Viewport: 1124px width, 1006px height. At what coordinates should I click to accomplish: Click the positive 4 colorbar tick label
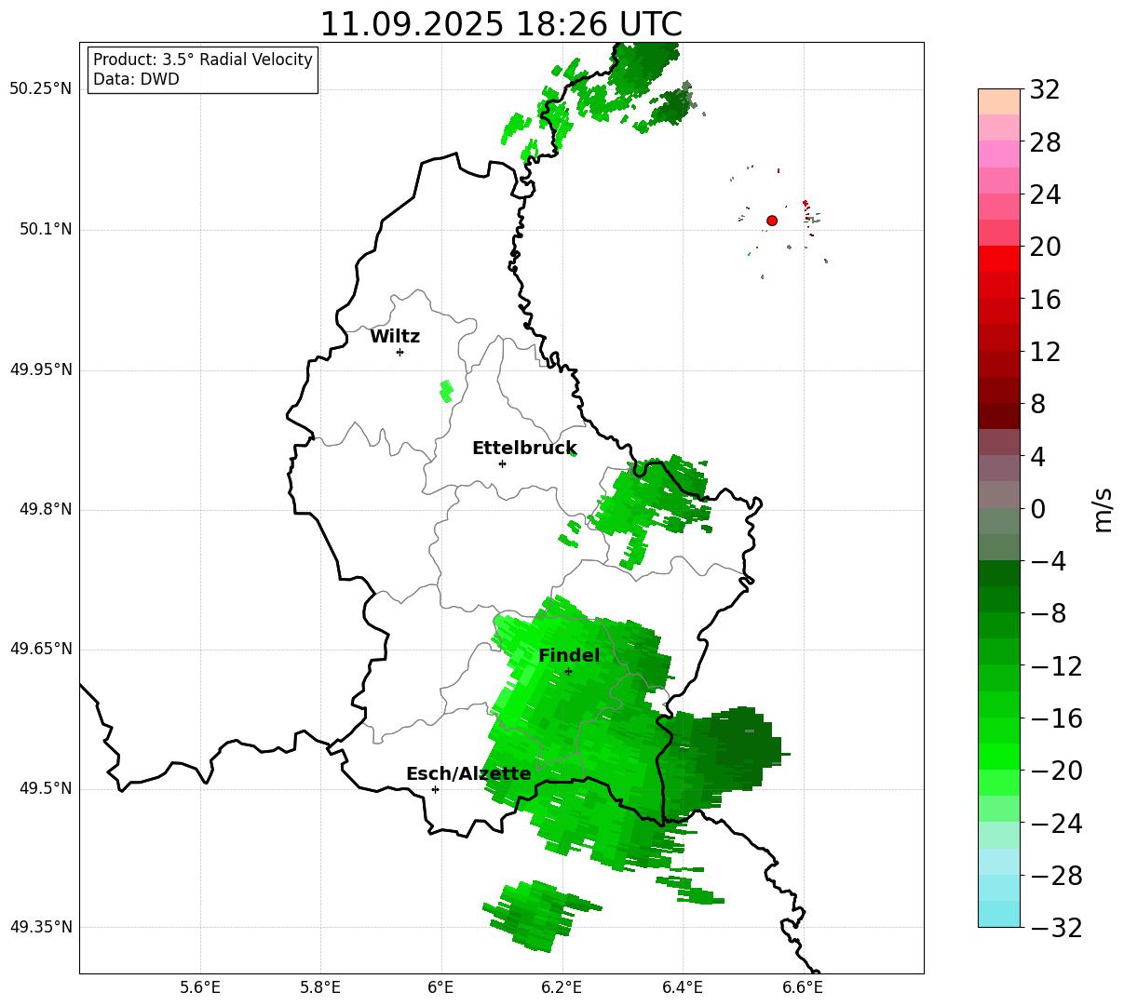click(1037, 457)
